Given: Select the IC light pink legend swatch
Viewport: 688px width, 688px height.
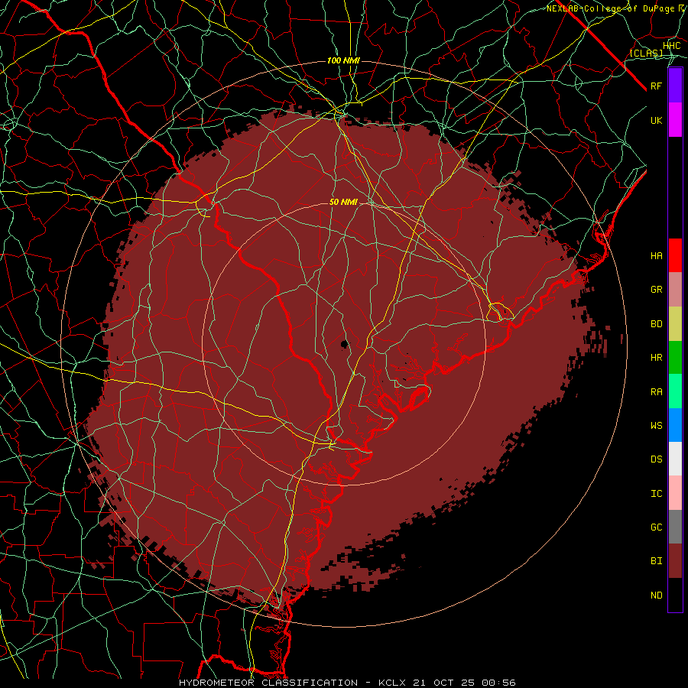Looking at the screenshot, I should tap(675, 493).
